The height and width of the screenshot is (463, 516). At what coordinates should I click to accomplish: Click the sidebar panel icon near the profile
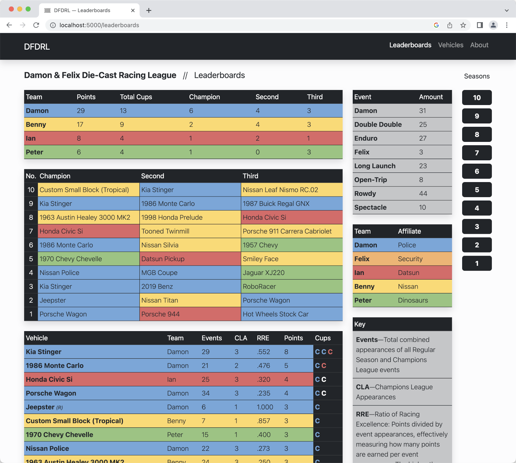coord(479,25)
